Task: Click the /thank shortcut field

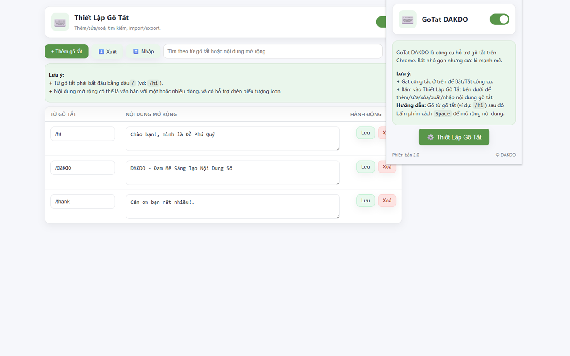Action: coord(83,202)
